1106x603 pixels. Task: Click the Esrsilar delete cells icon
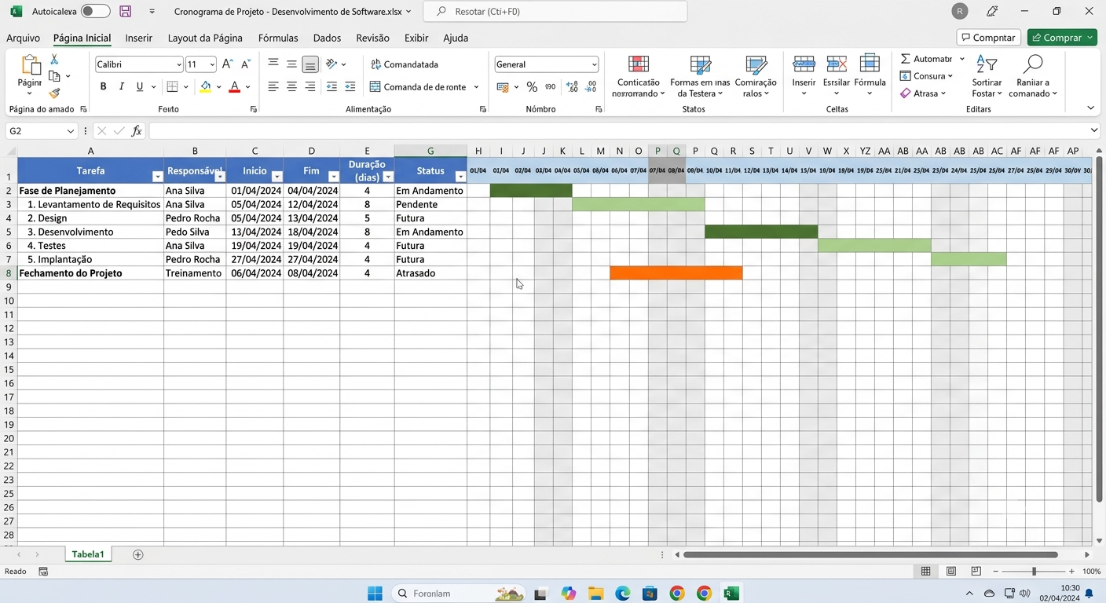point(837,64)
